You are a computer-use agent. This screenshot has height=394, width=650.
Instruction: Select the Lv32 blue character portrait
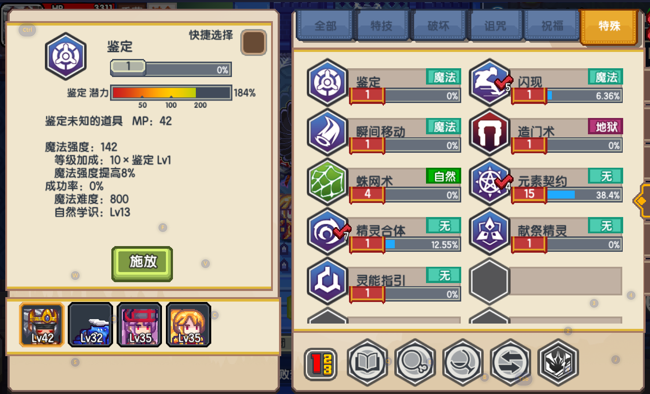coord(91,325)
